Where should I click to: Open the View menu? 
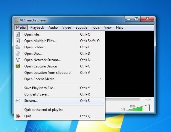(x=108, y=27)
